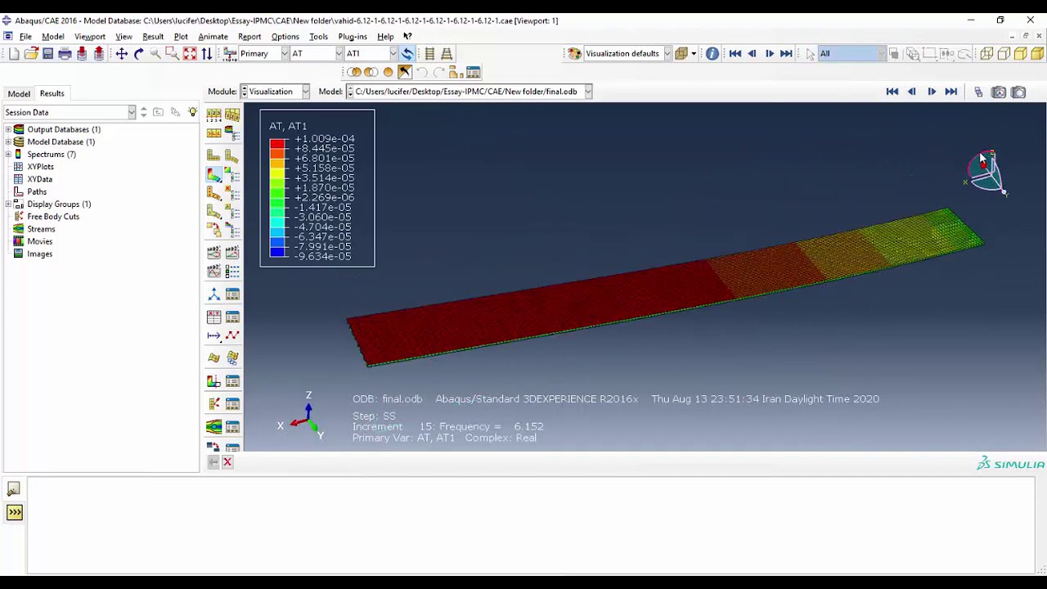The width and height of the screenshot is (1047, 589).
Task: Enable filled render style
Action: click(1021, 54)
